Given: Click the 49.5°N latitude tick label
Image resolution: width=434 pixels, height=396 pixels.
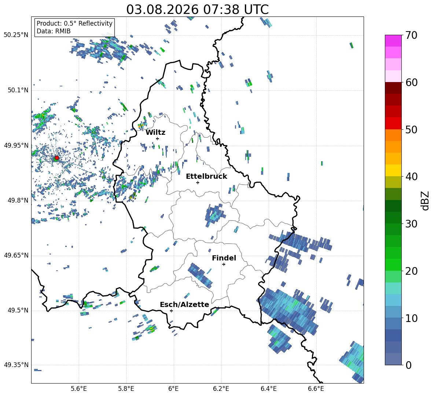Looking at the screenshot, I should coord(18,310).
